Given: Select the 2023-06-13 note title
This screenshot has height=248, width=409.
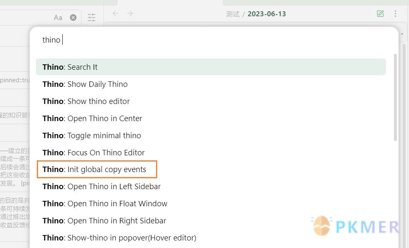Looking at the screenshot, I should [x=266, y=14].
